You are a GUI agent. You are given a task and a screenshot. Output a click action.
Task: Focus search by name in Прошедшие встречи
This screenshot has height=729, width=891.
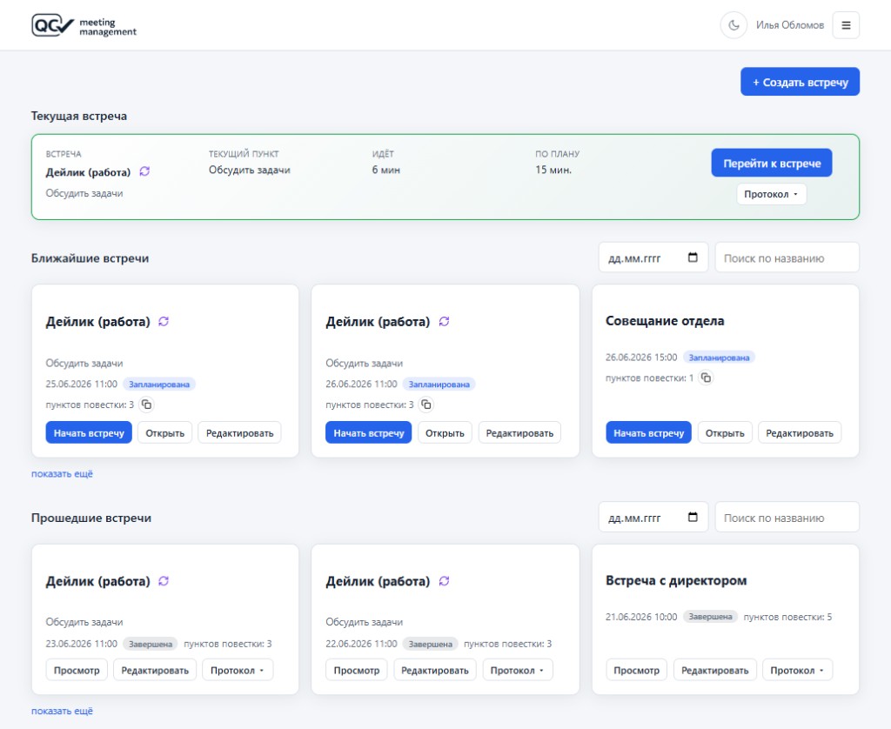tap(787, 517)
